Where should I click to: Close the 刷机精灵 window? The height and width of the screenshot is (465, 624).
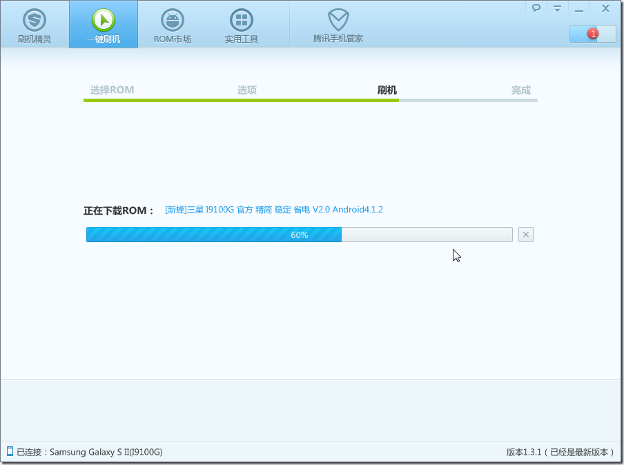pos(605,8)
